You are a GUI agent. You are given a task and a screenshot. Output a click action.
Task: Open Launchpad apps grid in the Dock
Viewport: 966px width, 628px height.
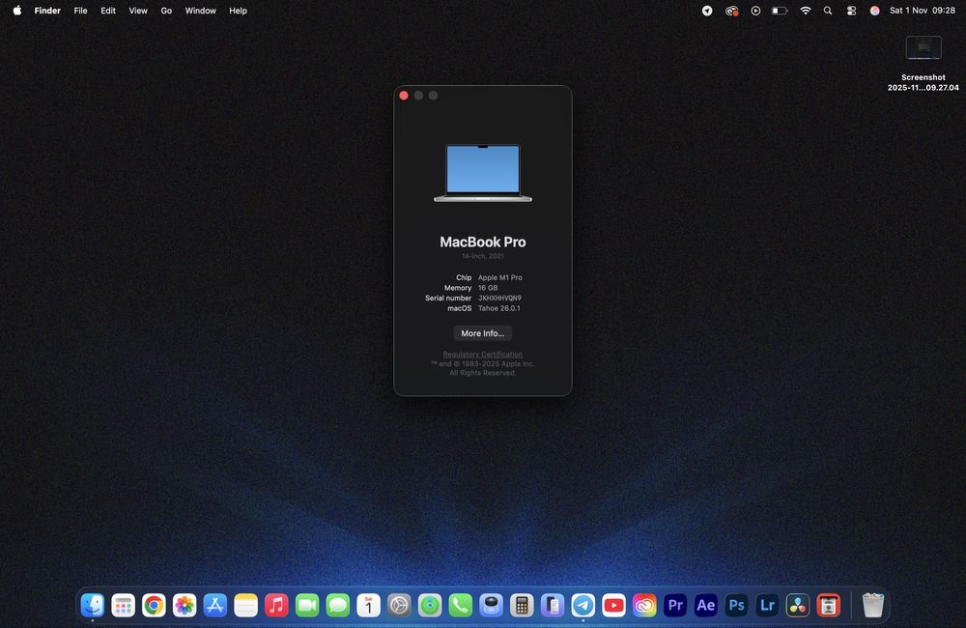124,605
